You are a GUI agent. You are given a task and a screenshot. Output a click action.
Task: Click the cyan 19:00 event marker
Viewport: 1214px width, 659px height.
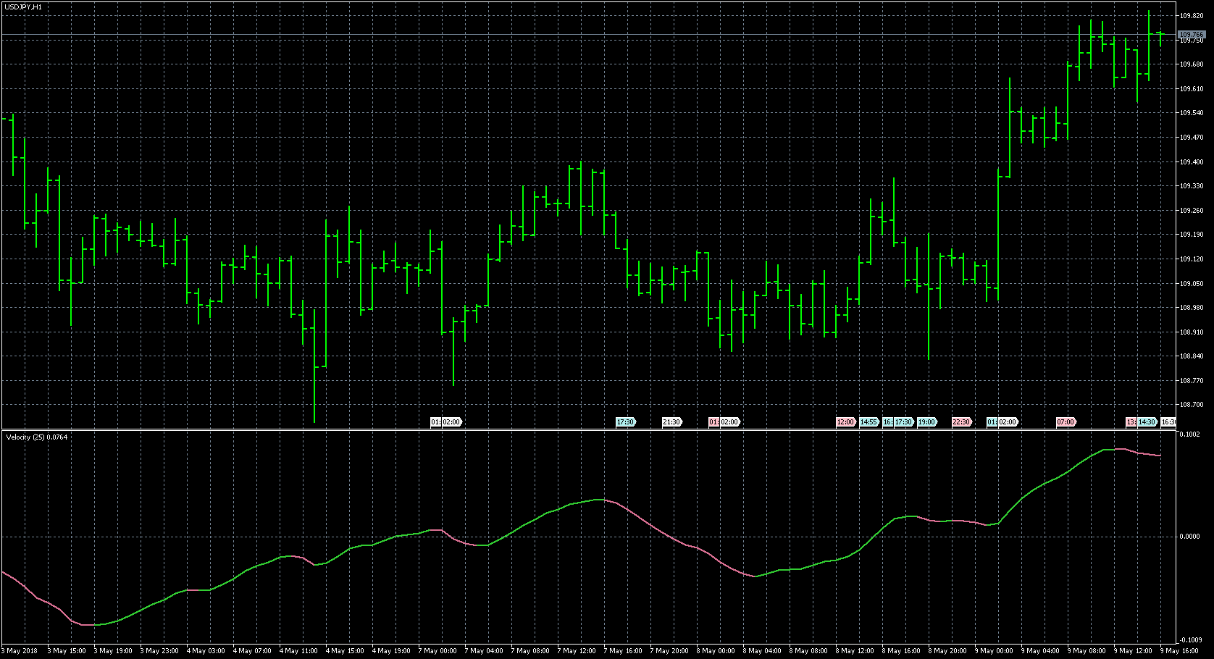pyautogui.click(x=926, y=422)
